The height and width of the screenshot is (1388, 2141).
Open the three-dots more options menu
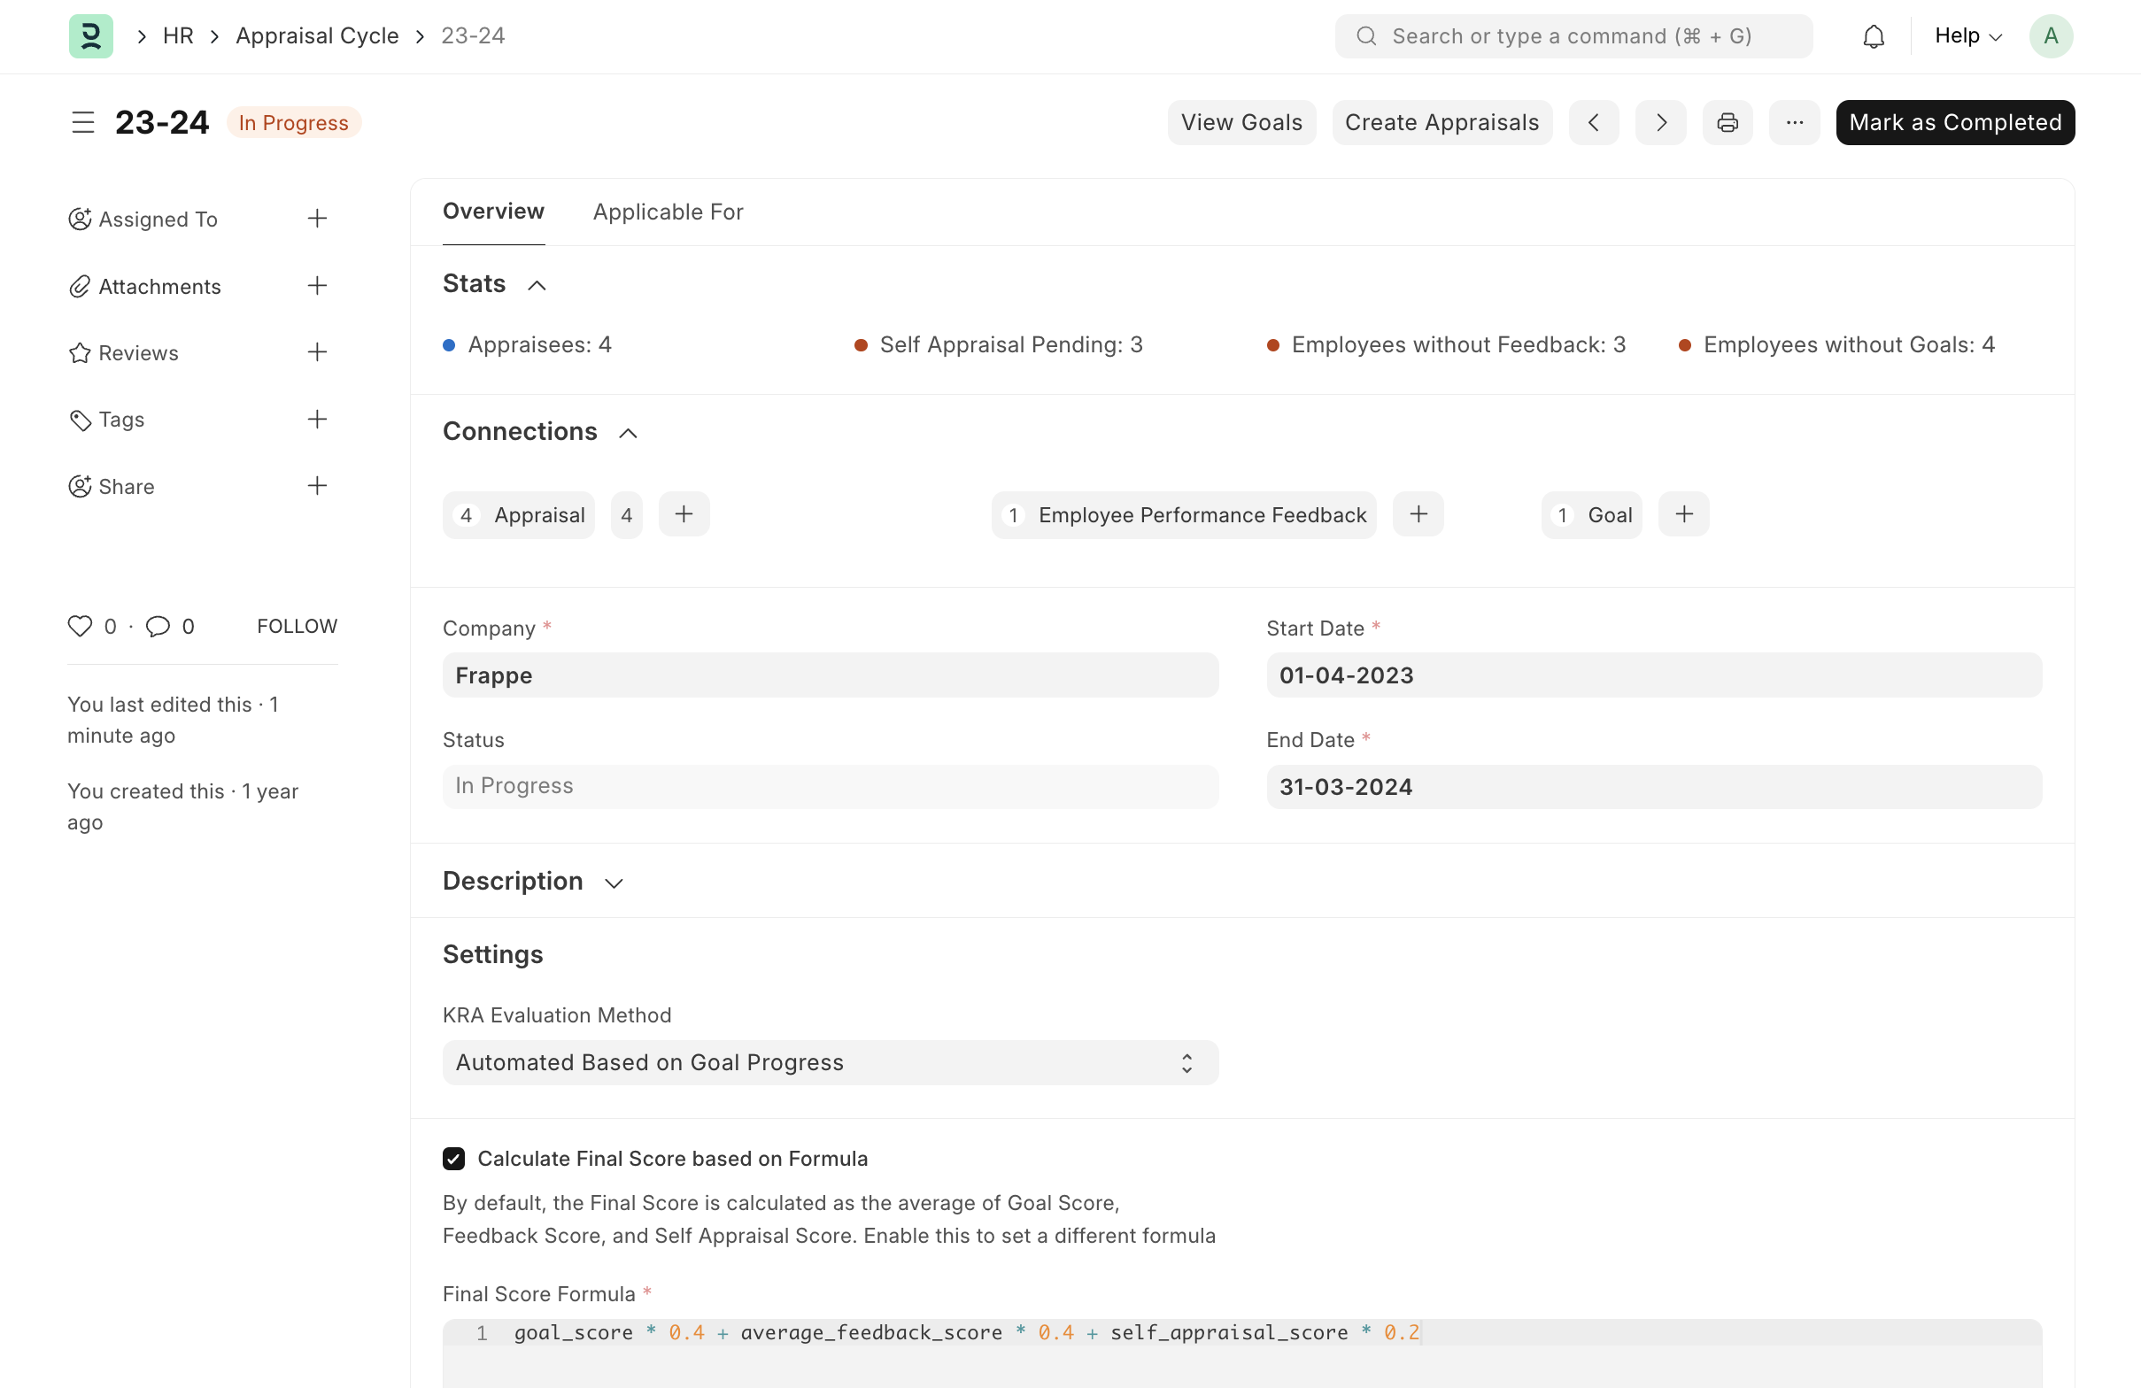click(x=1794, y=122)
